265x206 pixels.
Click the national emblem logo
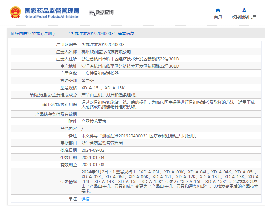pyautogui.click(x=15, y=12)
